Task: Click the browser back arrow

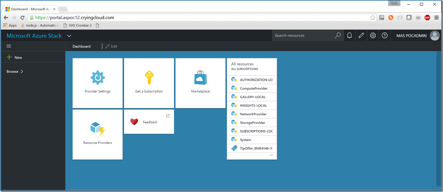Action: 6,18
